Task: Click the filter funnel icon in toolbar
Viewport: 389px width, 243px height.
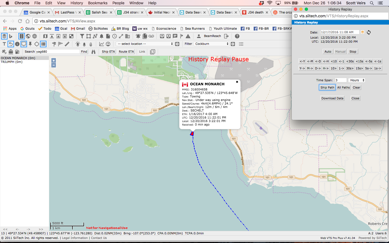Action: click(82, 36)
